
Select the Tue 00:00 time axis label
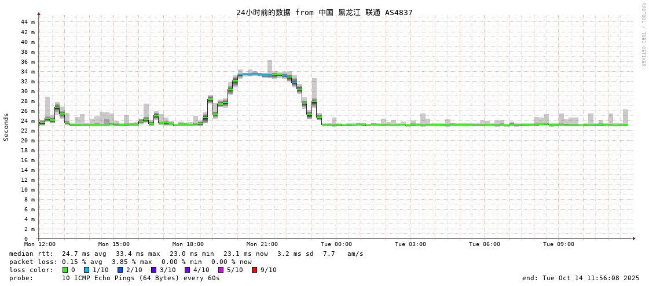(x=336, y=244)
